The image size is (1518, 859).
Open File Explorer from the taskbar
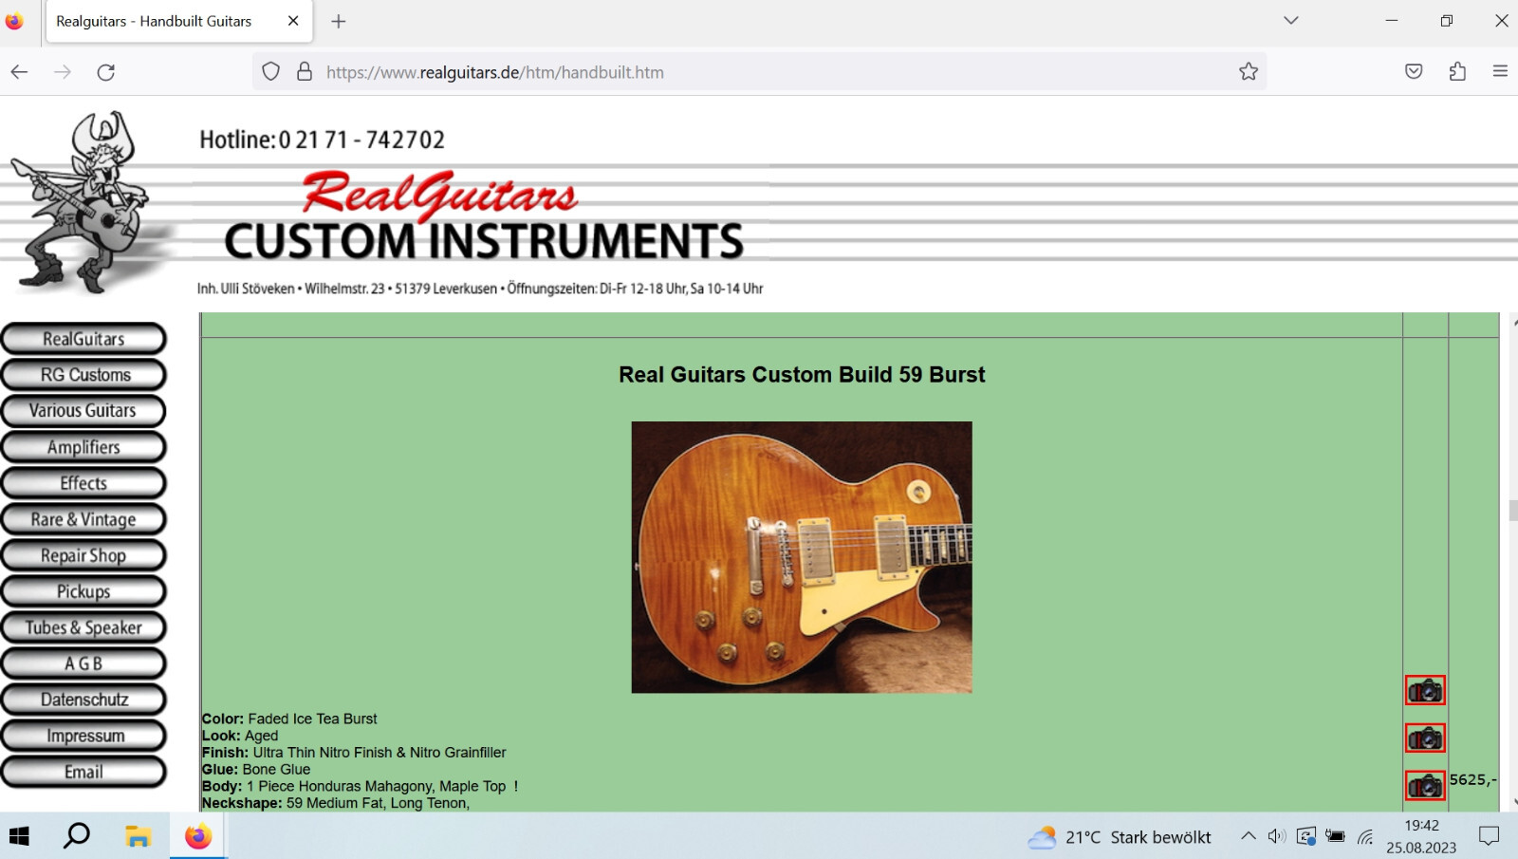pos(138,836)
